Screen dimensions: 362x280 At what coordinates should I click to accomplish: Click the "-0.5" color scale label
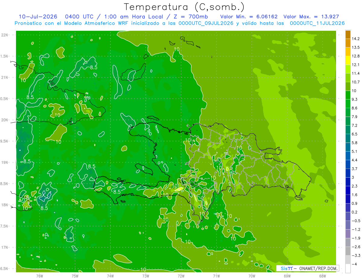[x=355, y=221]
